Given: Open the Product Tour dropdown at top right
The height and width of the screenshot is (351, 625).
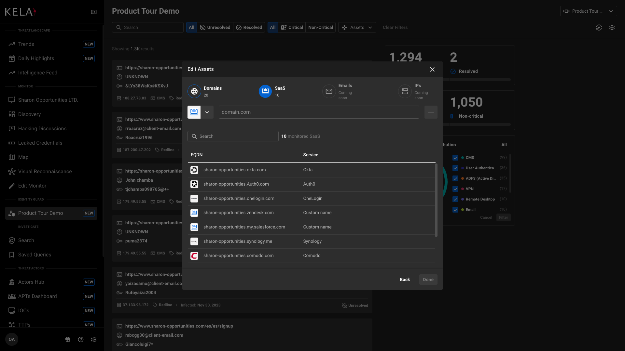Looking at the screenshot, I should pyautogui.click(x=588, y=11).
